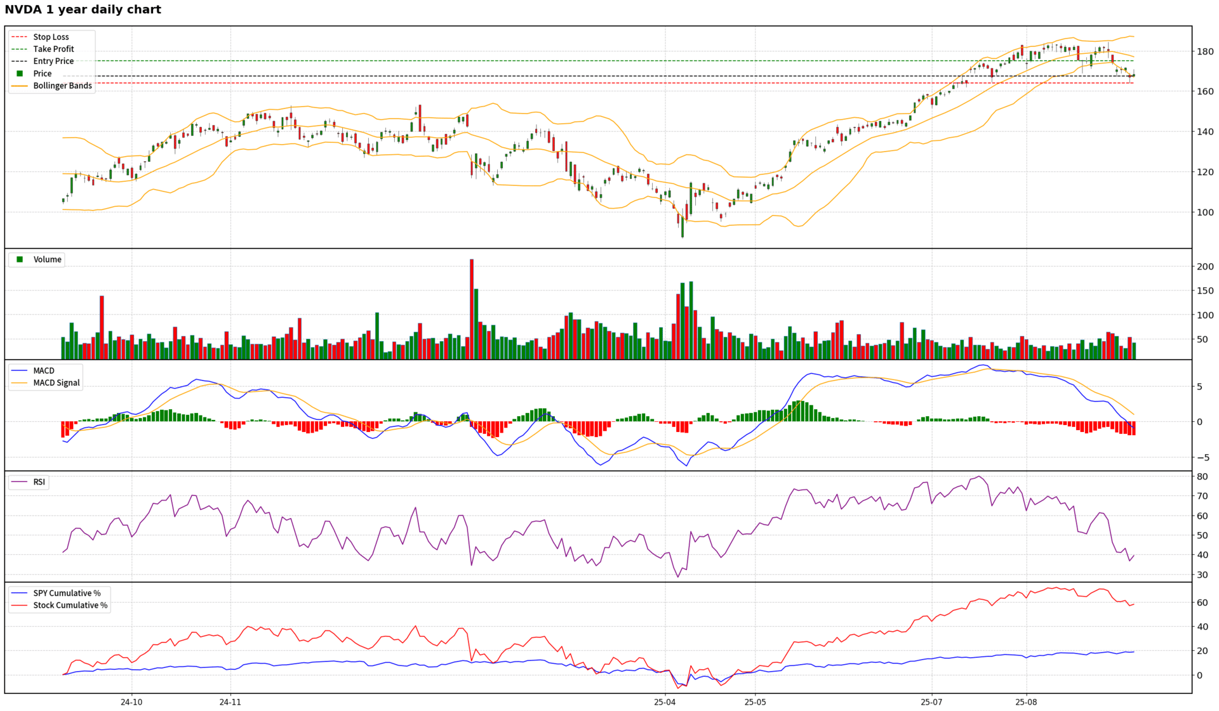Click the Entry Price legend entry

coord(53,61)
